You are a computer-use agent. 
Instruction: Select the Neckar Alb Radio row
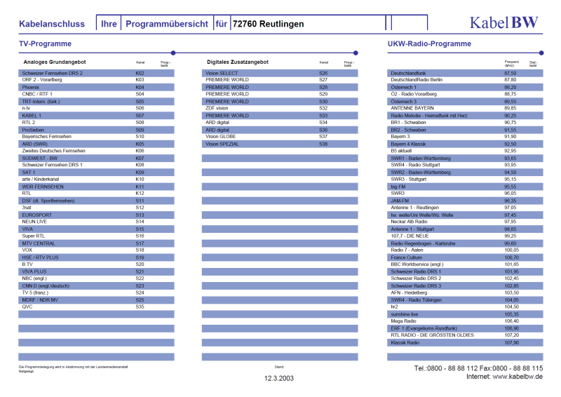[465, 222]
